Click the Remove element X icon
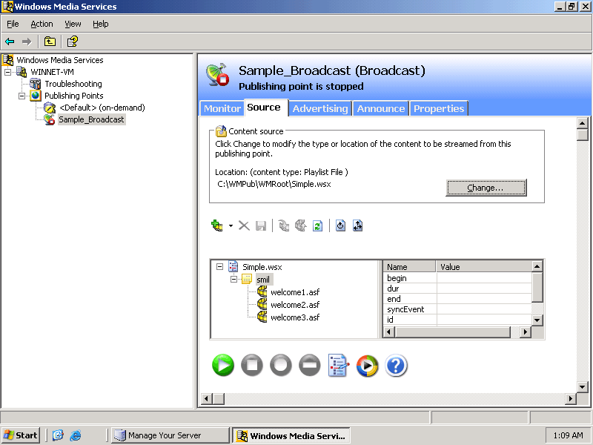This screenshot has width=593, height=445. click(x=244, y=226)
